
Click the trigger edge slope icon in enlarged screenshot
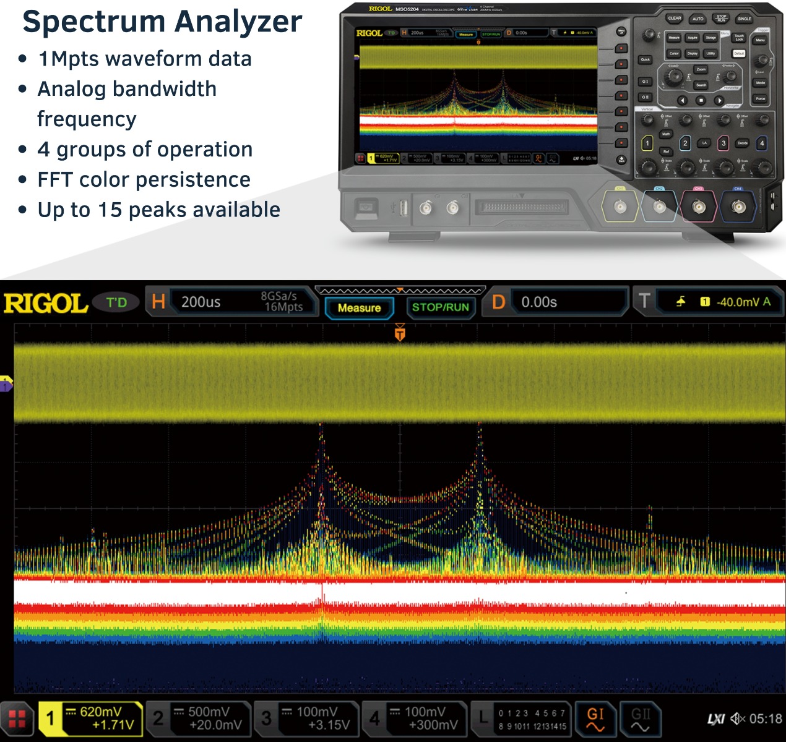[681, 302]
